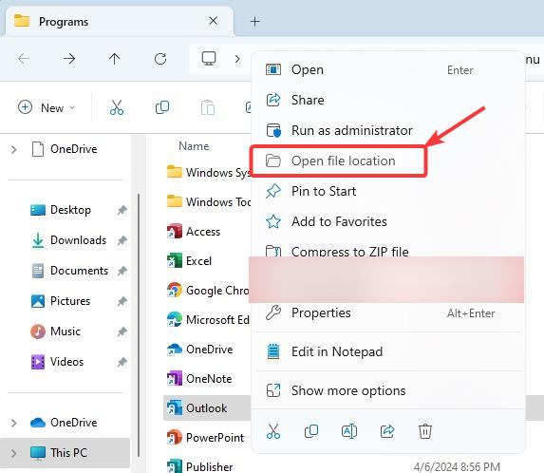Select the Windows Tools folder
544x473 pixels.
pos(208,201)
